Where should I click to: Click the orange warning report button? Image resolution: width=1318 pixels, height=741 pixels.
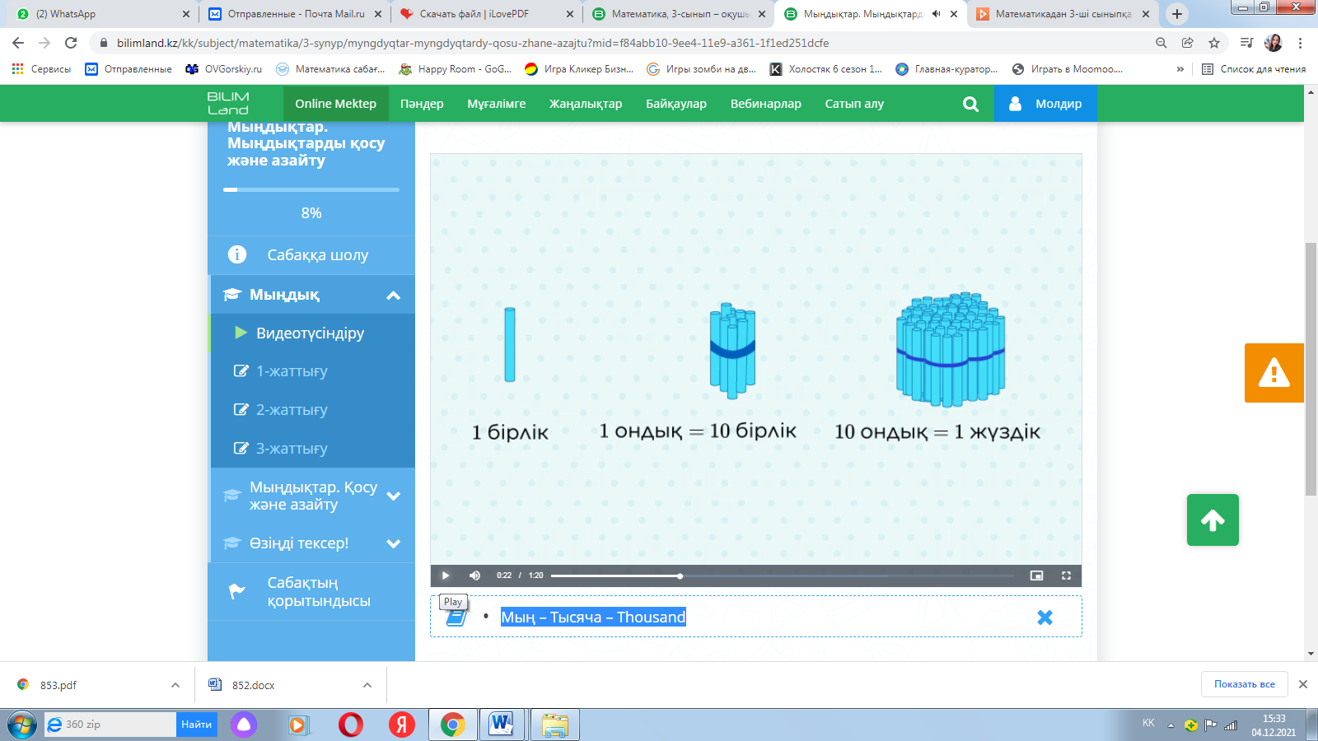coord(1274,373)
